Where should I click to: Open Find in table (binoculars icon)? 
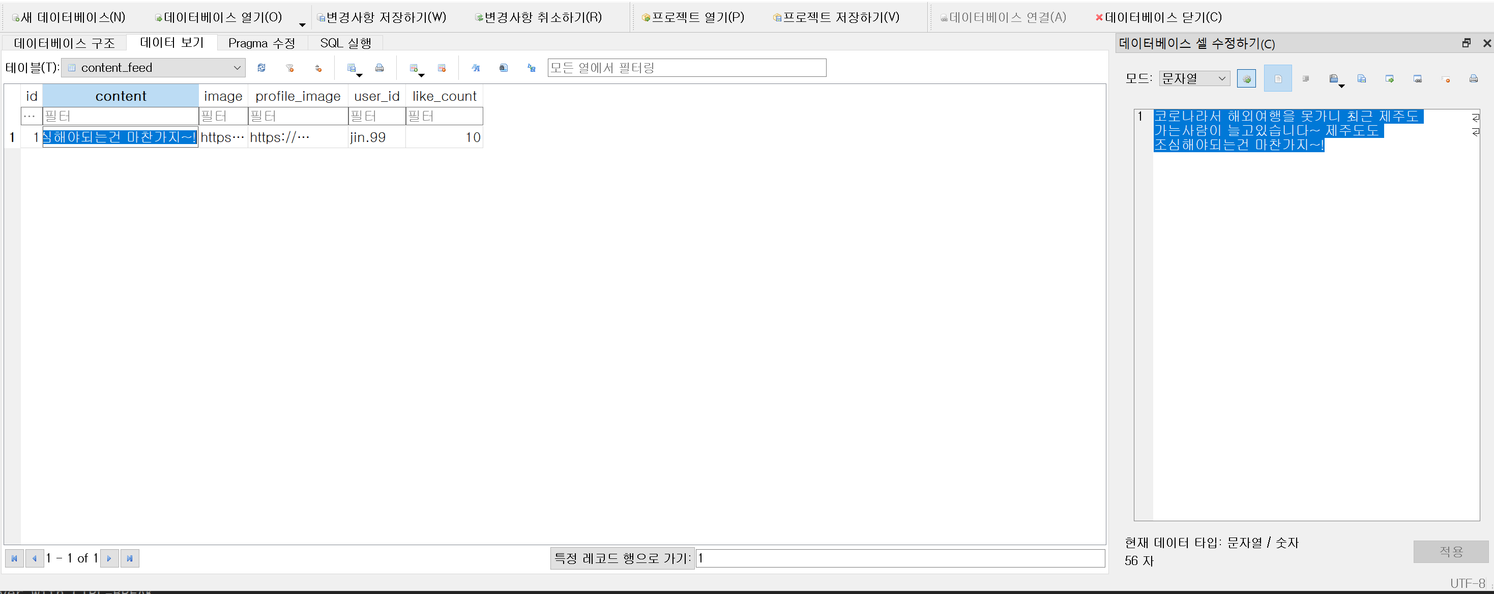[504, 68]
